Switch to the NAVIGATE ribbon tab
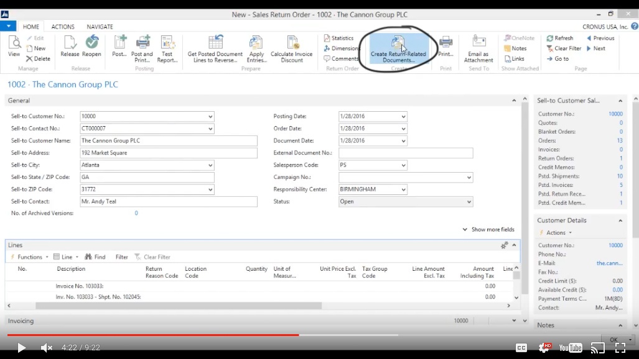This screenshot has height=359, width=639. pyautogui.click(x=100, y=27)
